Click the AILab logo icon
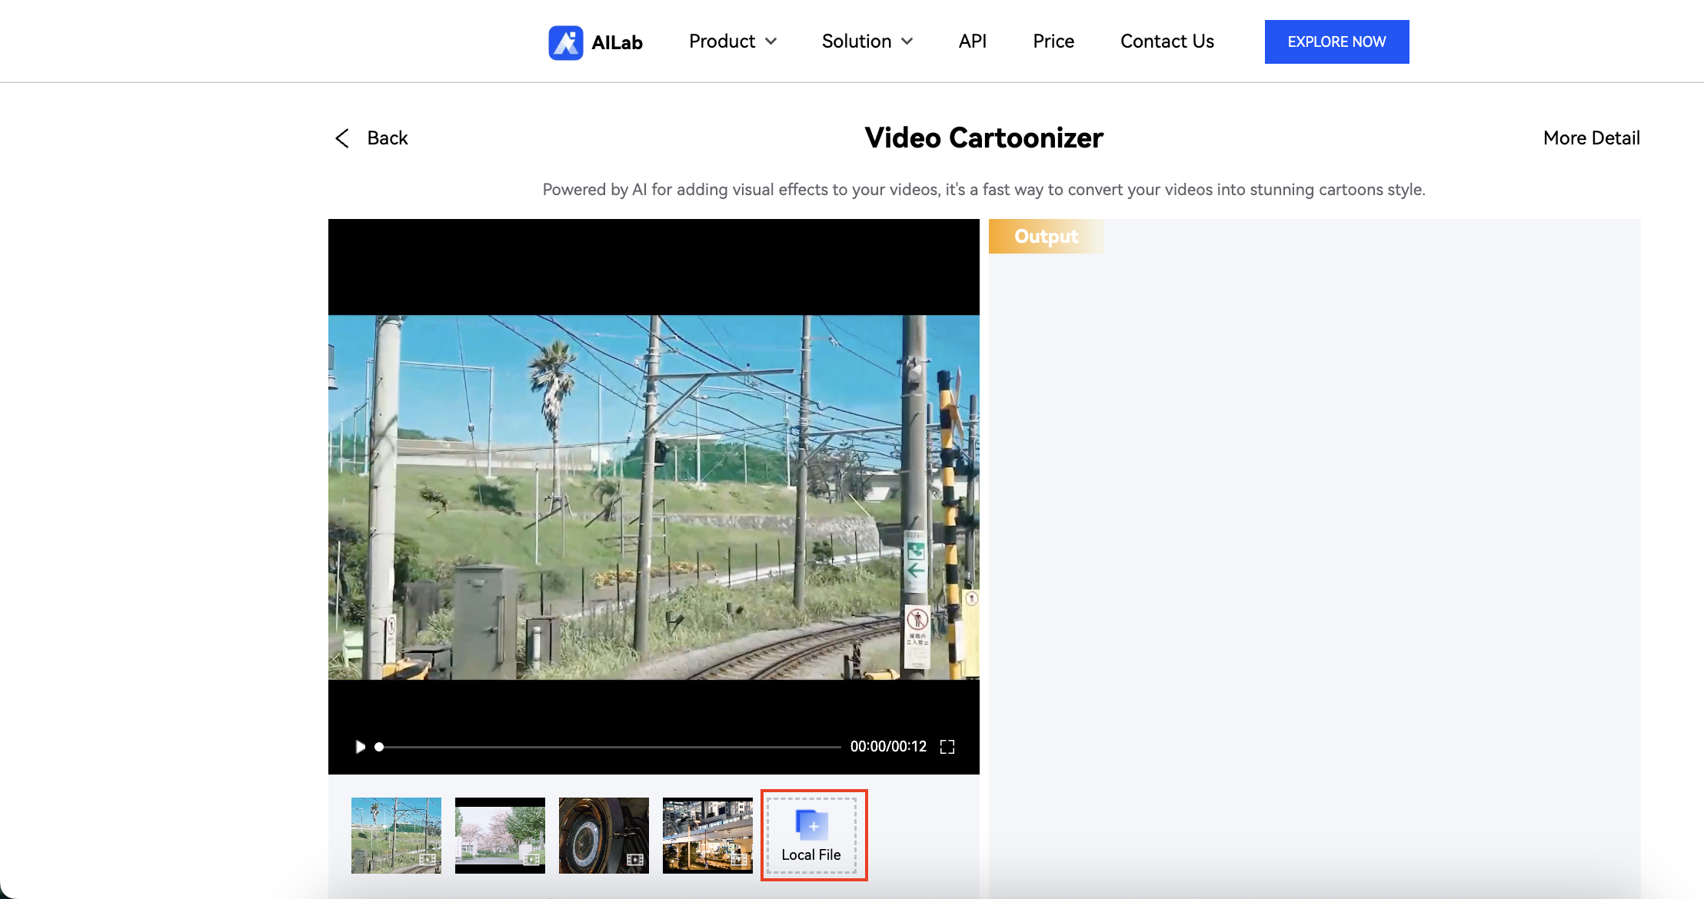The height and width of the screenshot is (899, 1704). 566,41
